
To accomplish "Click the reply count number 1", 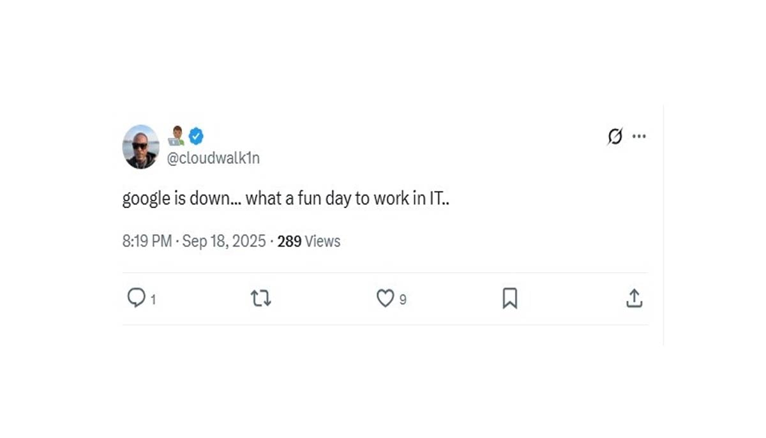I will [153, 299].
